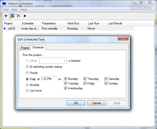Open the Edit menu
The width and height of the screenshot is (157, 129).
pos(15,10)
